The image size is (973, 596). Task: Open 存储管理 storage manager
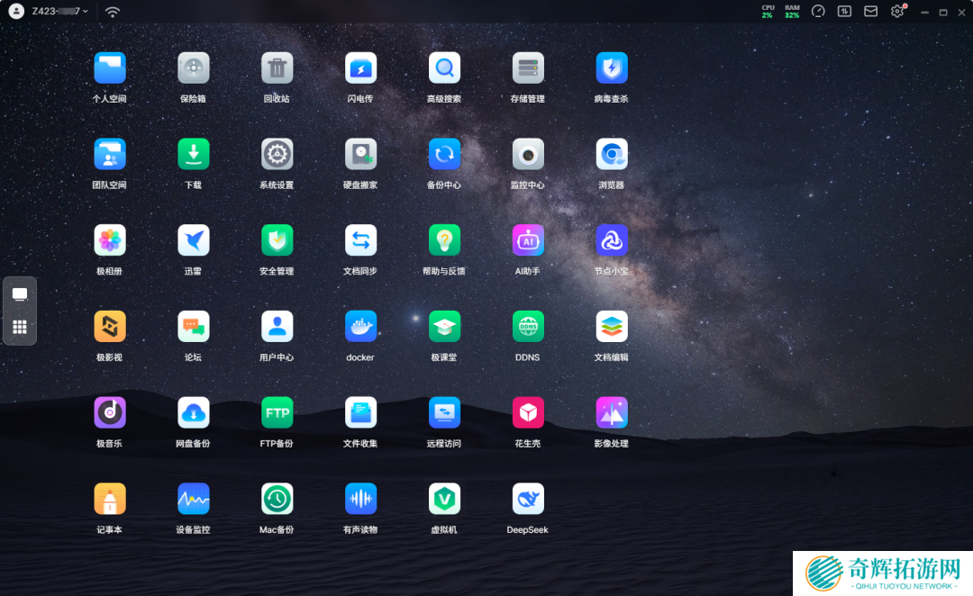(x=528, y=68)
